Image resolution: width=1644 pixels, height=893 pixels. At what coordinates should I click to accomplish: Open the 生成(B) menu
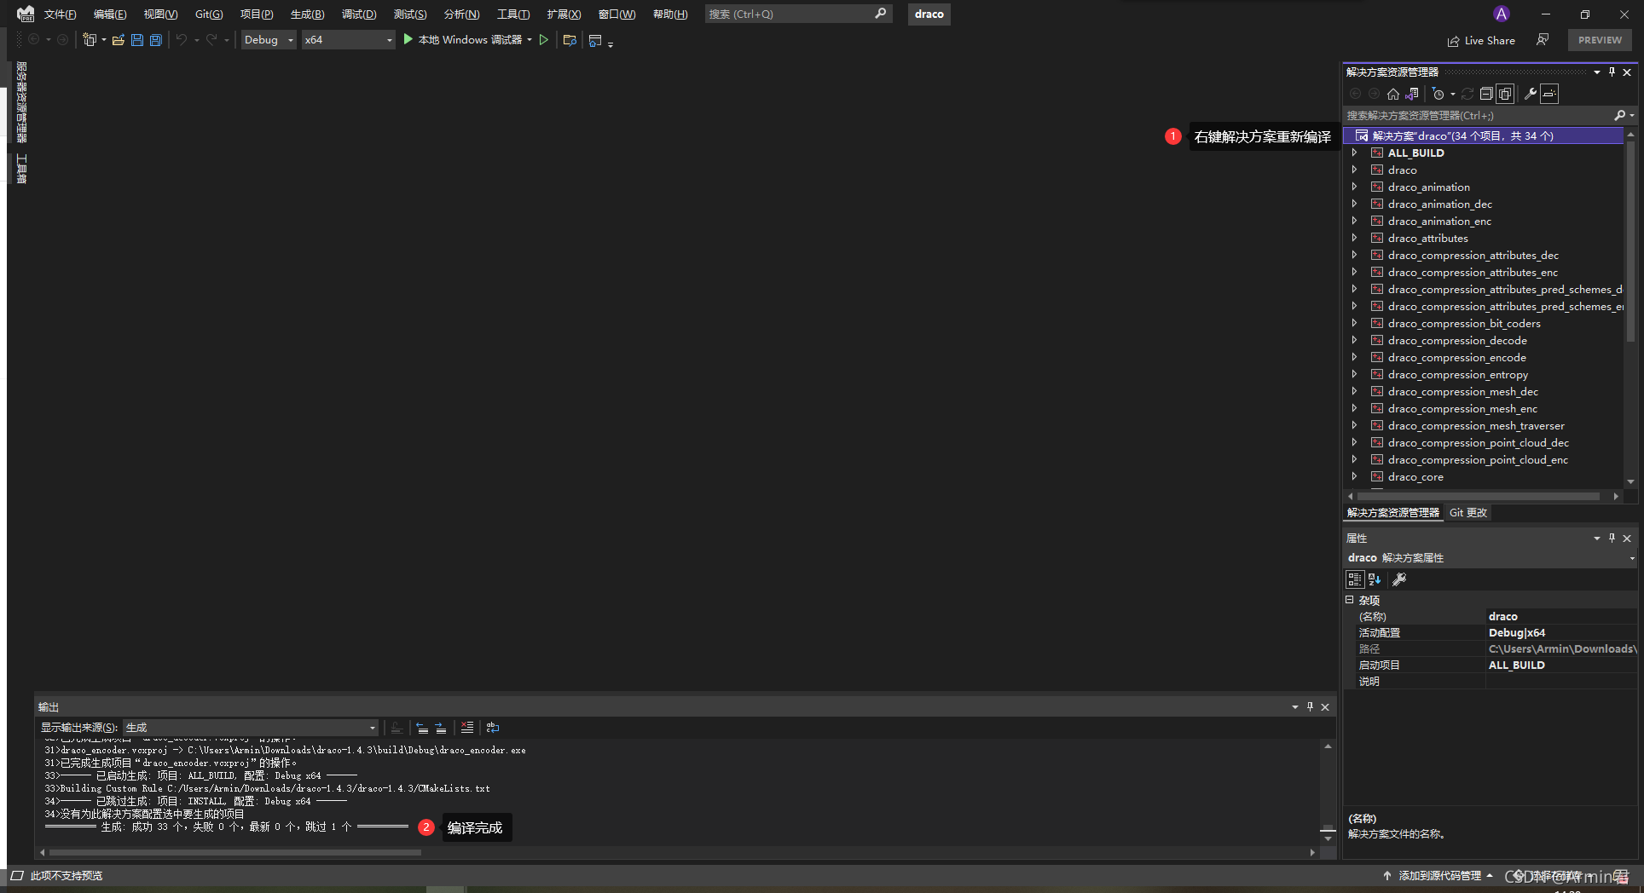click(x=307, y=14)
